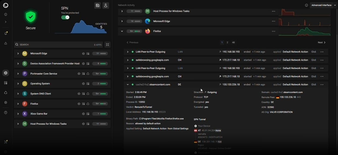Click the firefox.exe binary path text
The height and width of the screenshot is (155, 338).
point(161,119)
